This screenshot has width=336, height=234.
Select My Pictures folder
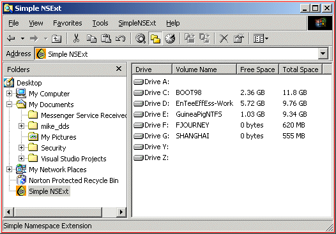coord(59,137)
